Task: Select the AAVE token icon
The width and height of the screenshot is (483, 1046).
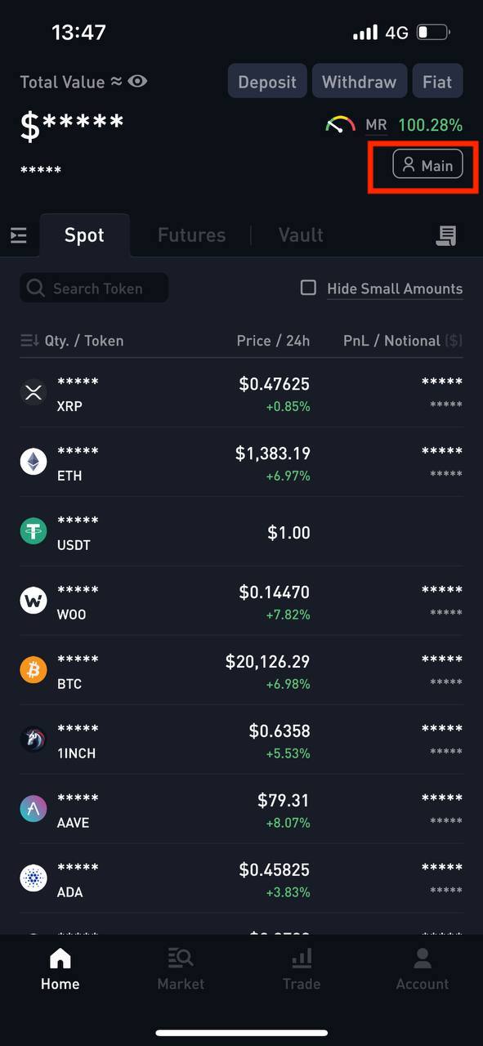Action: (x=34, y=810)
